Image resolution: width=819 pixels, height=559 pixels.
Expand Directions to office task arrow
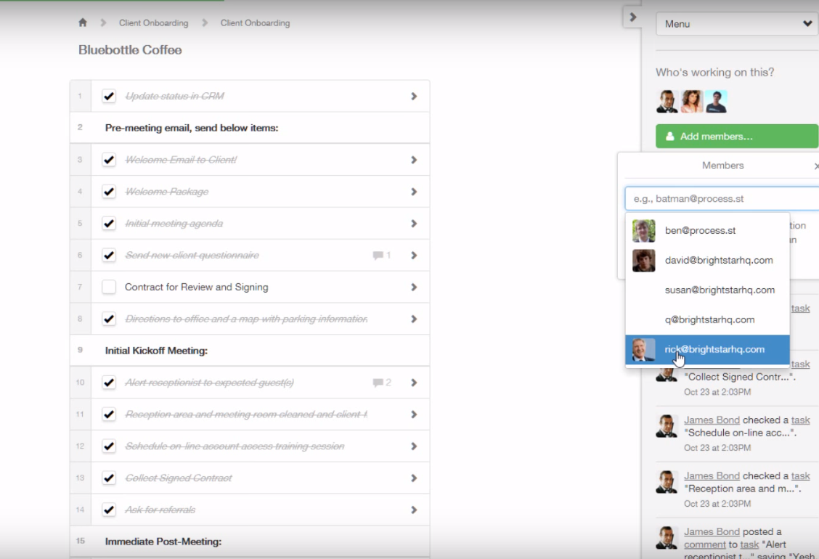click(414, 319)
